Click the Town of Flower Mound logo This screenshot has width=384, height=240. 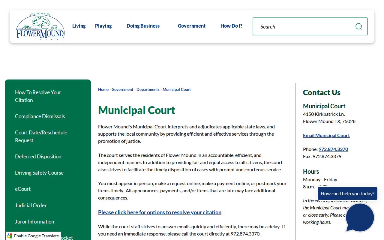pyautogui.click(x=40, y=26)
